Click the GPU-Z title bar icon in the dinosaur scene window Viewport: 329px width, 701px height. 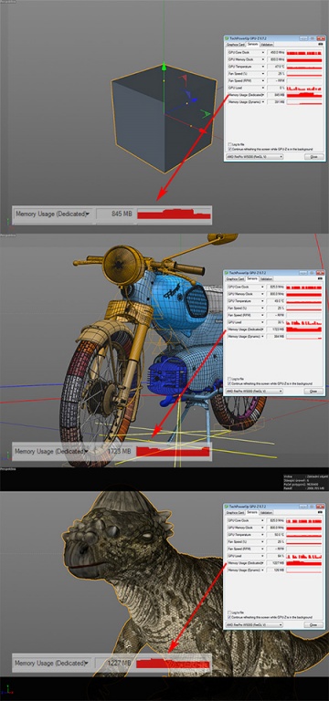tap(227, 506)
